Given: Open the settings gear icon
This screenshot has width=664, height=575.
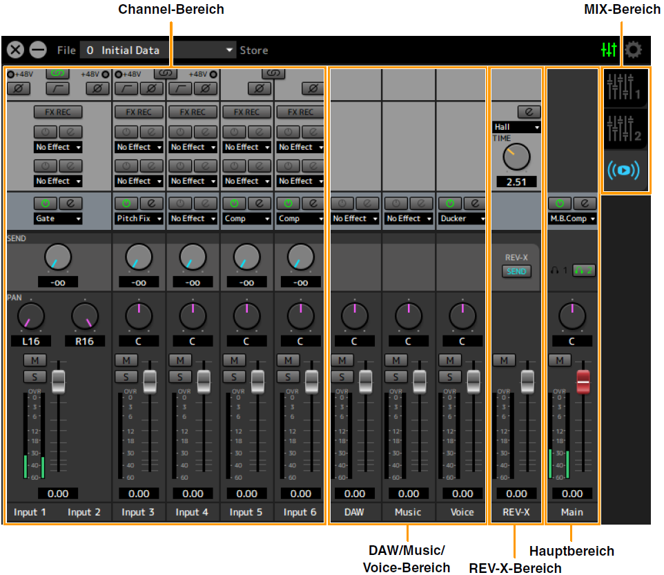Looking at the screenshot, I should (633, 50).
